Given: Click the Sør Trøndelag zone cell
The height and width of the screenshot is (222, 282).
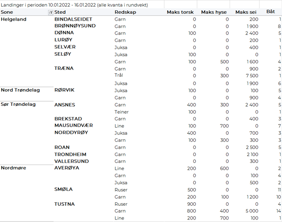Looking at the screenshot, I should [x=18, y=104].
